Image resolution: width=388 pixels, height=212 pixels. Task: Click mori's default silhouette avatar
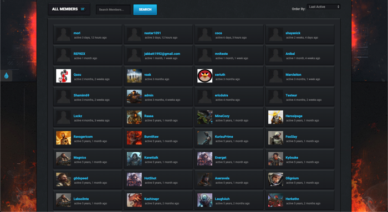[63, 34]
